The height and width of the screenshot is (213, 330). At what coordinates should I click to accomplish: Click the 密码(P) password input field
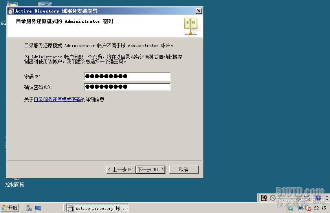coord(127,76)
